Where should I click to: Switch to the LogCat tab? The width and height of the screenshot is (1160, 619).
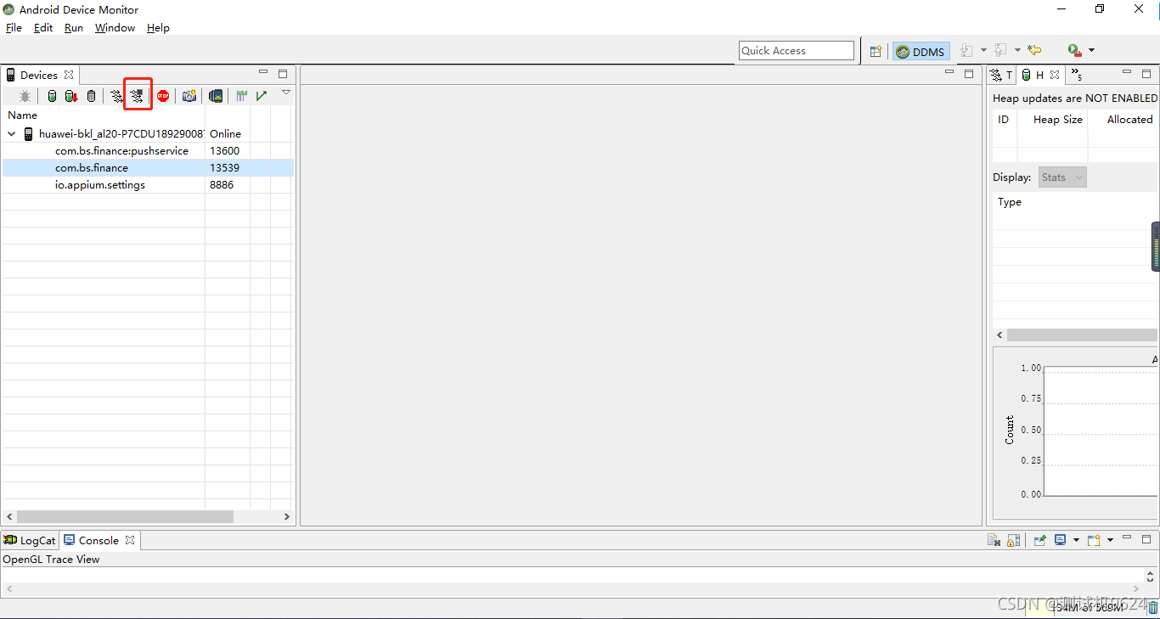click(30, 540)
